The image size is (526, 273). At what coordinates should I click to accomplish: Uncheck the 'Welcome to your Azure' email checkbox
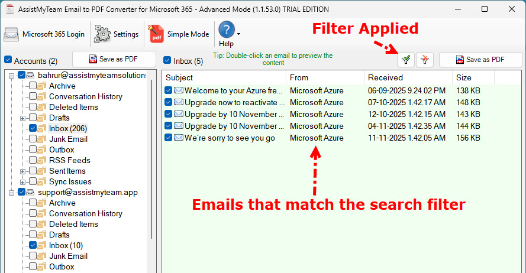[x=169, y=90]
